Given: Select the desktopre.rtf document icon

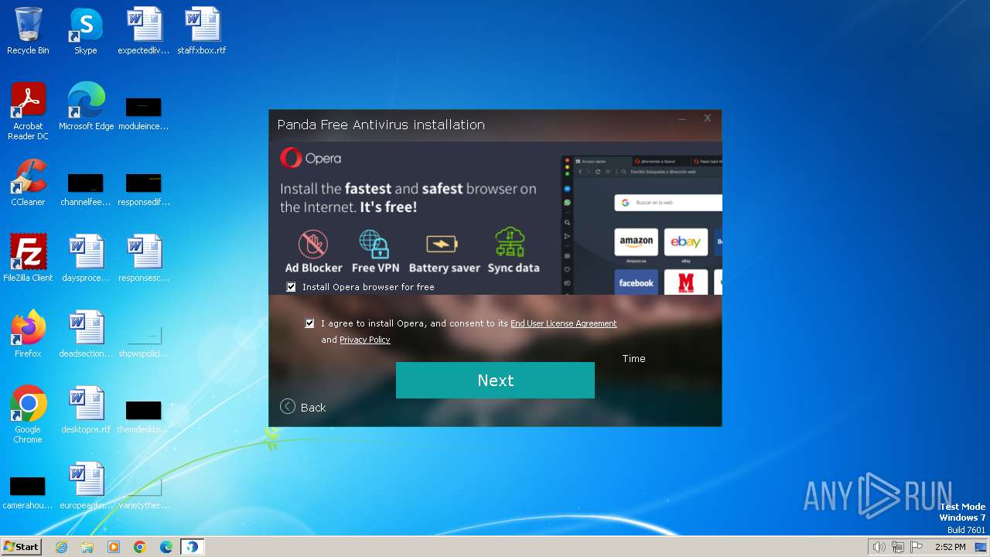Looking at the screenshot, I should (86, 410).
